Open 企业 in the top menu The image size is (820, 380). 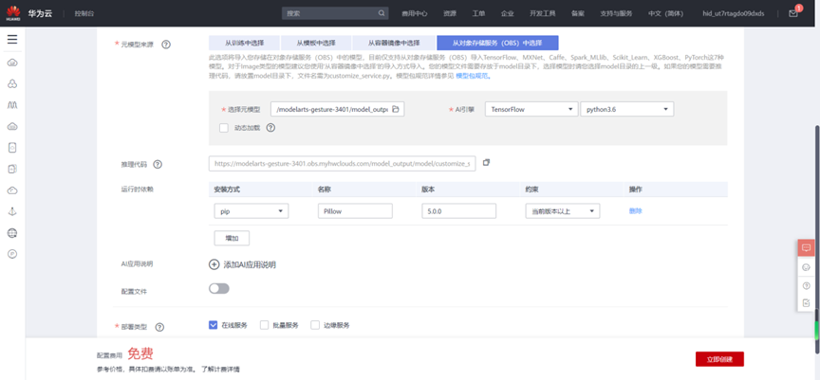[x=507, y=13]
